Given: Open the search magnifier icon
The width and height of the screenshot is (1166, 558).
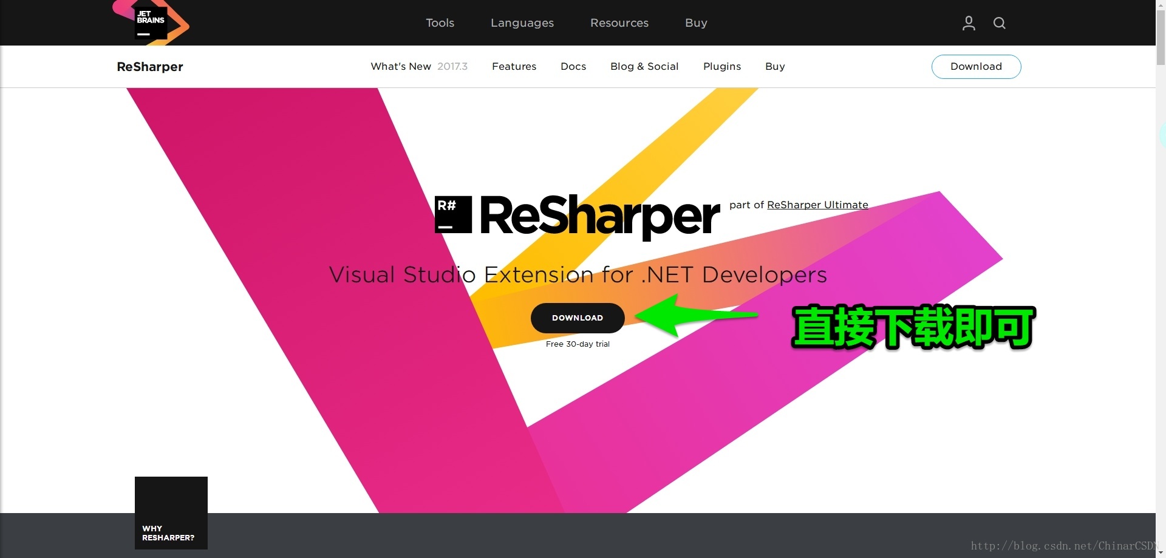Looking at the screenshot, I should [999, 23].
